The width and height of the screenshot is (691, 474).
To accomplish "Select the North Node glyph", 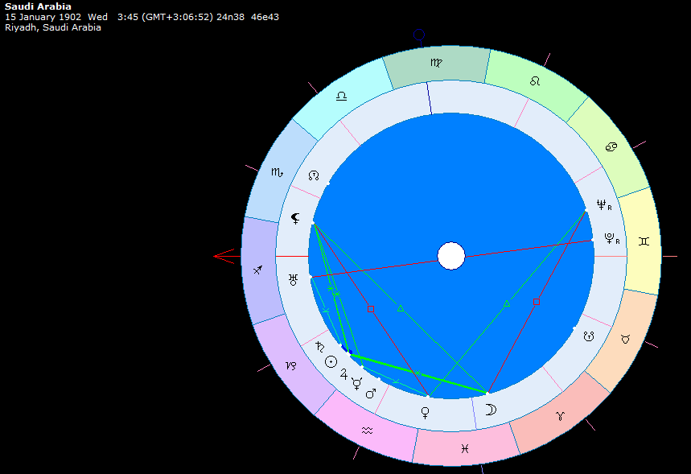I will coord(315,175).
